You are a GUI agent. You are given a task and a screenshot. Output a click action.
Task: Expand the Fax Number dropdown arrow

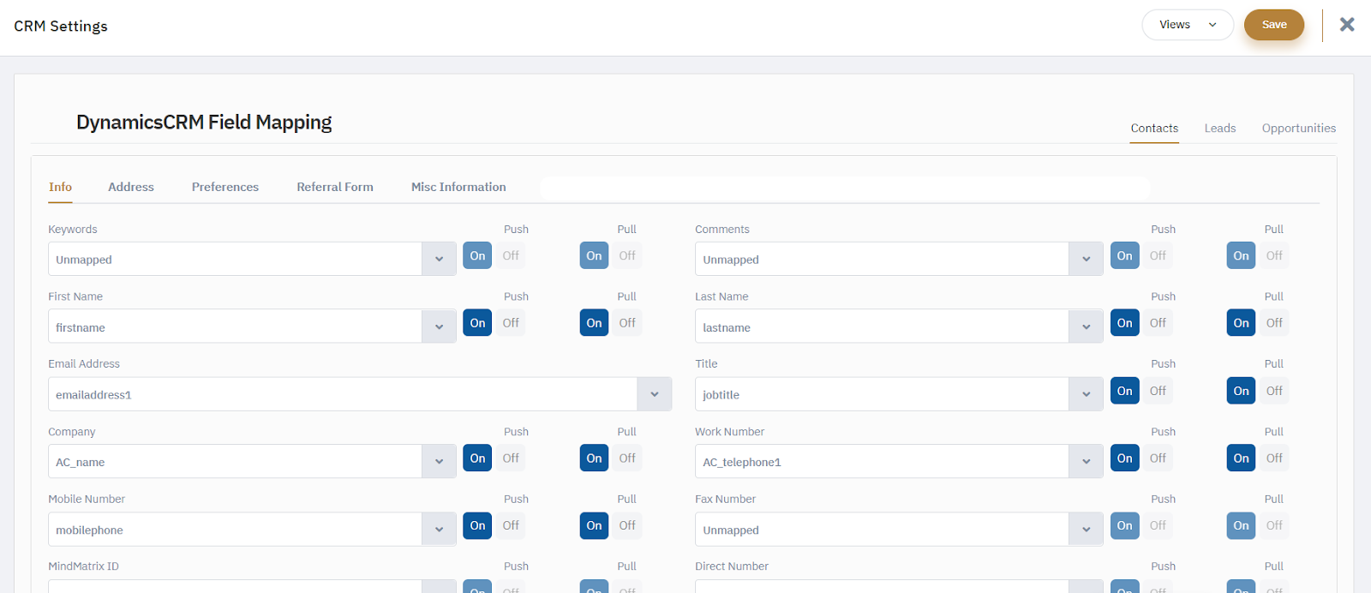point(1086,530)
